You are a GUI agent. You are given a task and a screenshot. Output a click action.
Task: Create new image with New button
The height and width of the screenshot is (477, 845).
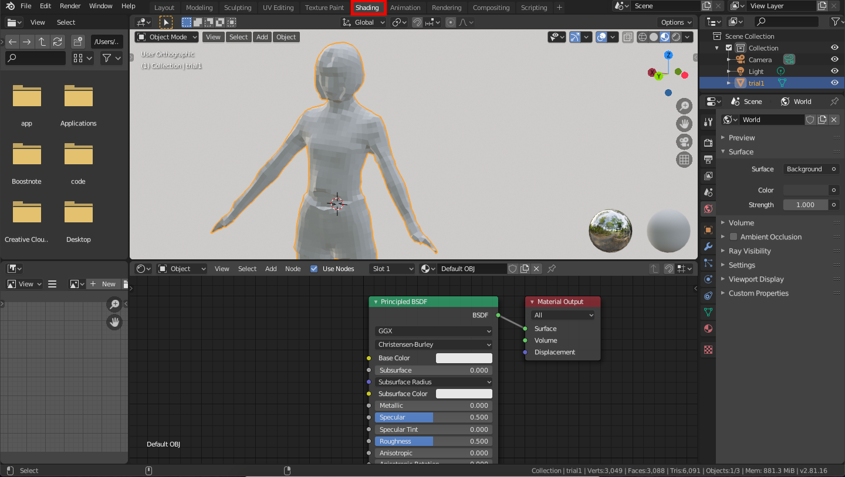pyautogui.click(x=103, y=284)
